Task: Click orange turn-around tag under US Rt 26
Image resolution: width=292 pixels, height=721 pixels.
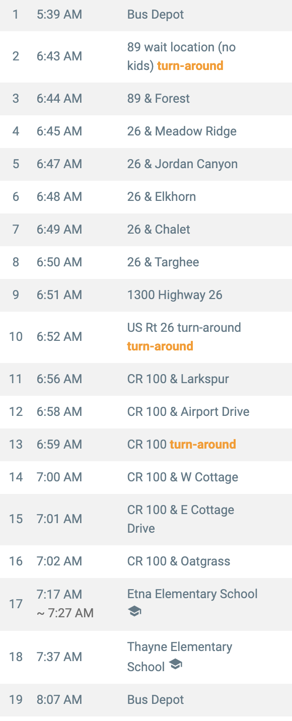Action: tap(160, 346)
